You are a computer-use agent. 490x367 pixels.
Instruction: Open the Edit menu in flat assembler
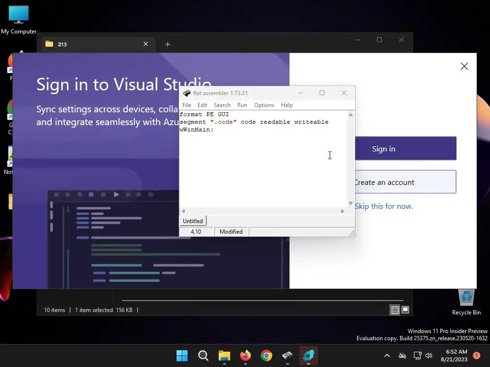pos(202,105)
